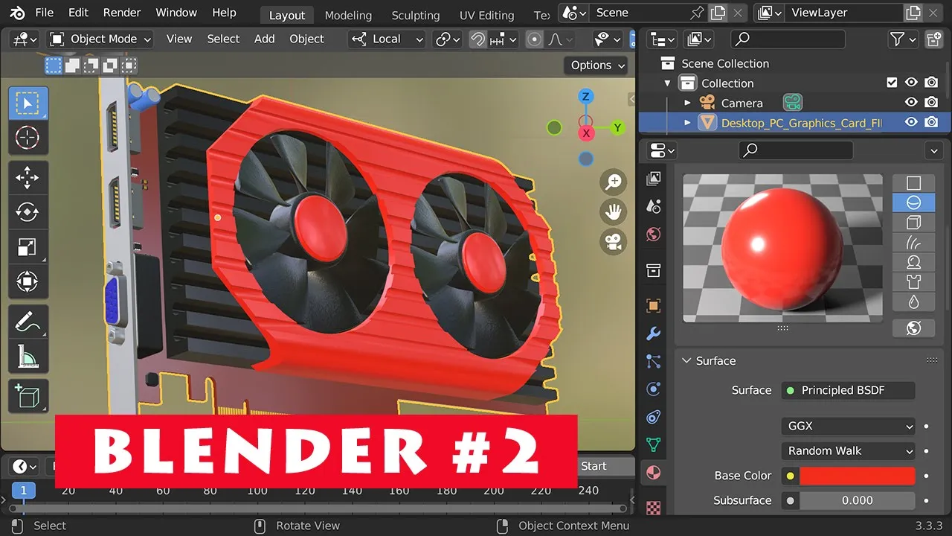The height and width of the screenshot is (536, 952).
Task: Toggle preview world lighting globe icon
Action: point(914,328)
